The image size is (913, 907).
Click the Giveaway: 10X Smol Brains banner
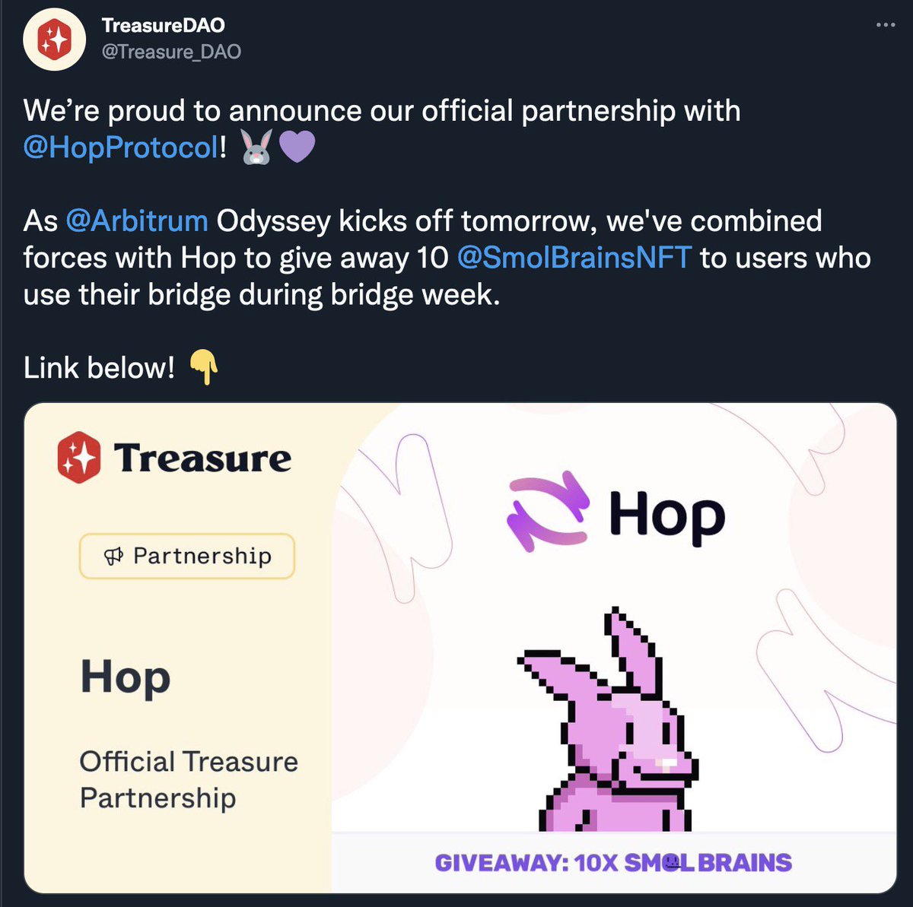(613, 863)
